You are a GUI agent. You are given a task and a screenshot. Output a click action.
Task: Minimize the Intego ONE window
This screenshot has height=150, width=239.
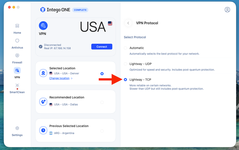click(14, 7)
